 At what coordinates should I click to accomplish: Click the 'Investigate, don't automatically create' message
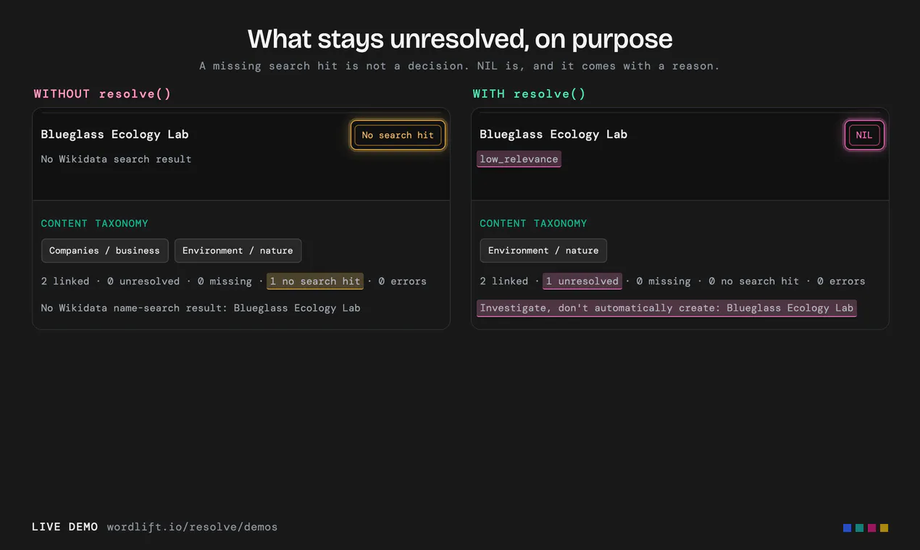(666, 308)
